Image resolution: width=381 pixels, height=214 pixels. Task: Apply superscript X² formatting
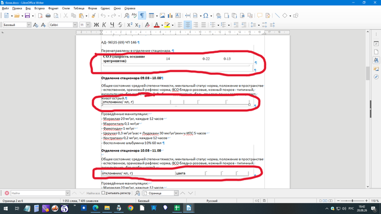tap(130, 25)
